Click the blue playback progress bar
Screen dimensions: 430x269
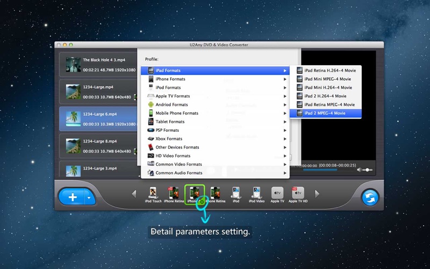coord(320,170)
